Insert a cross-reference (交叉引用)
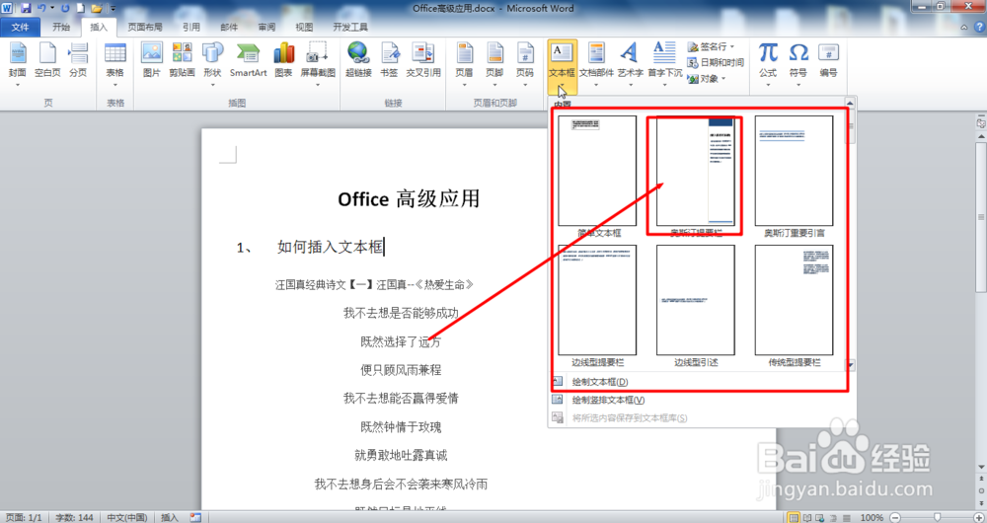 click(x=423, y=62)
